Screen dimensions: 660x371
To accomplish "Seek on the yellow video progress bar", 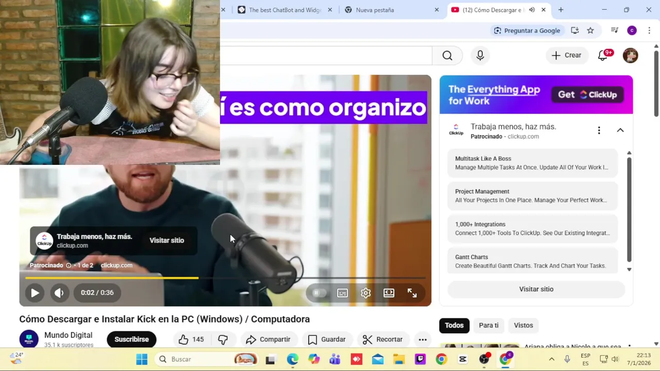I will (x=225, y=278).
